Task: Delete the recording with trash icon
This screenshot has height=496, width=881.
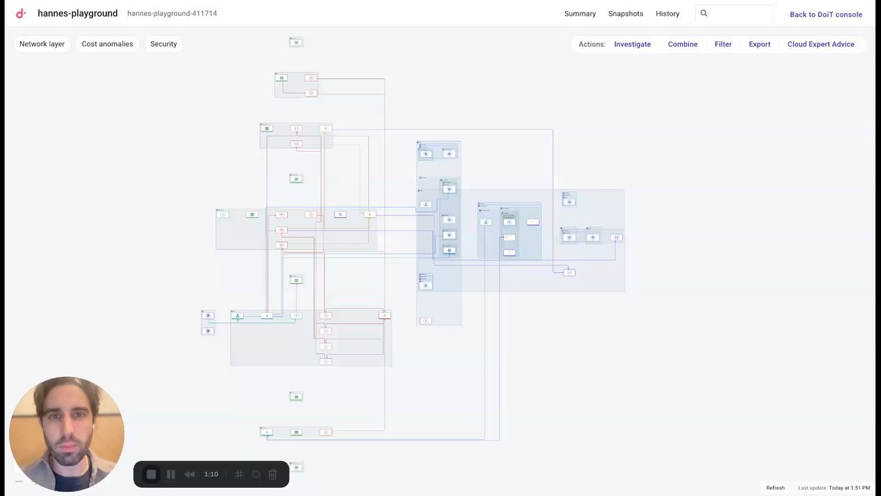Action: point(273,474)
